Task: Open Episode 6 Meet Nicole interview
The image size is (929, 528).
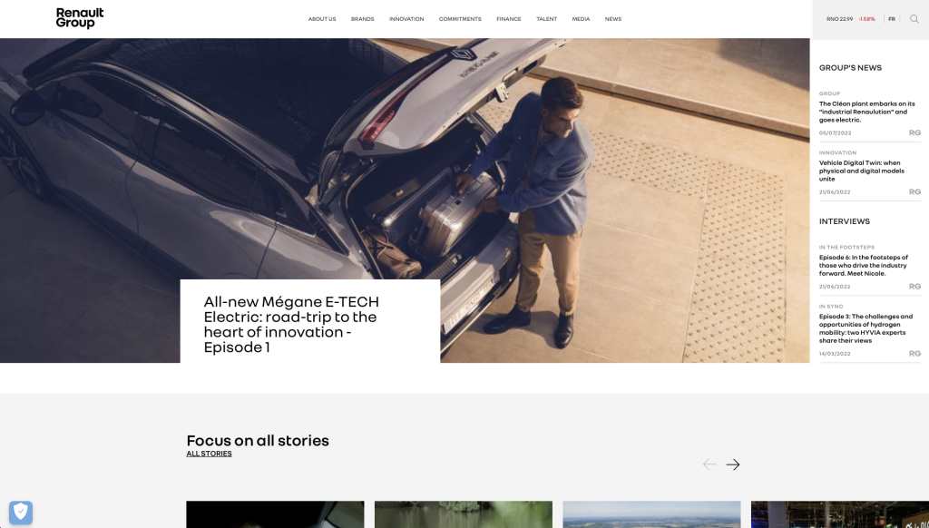Action: pyautogui.click(x=864, y=266)
